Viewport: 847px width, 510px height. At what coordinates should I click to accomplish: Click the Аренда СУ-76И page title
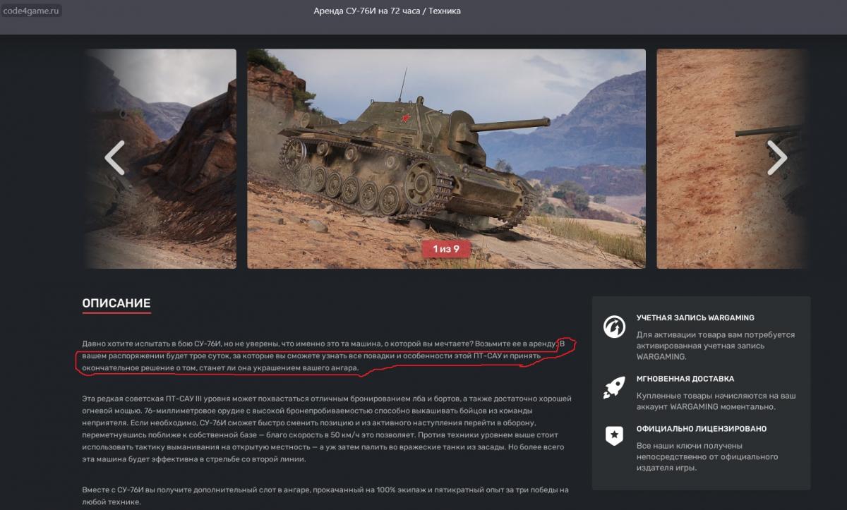(x=388, y=11)
